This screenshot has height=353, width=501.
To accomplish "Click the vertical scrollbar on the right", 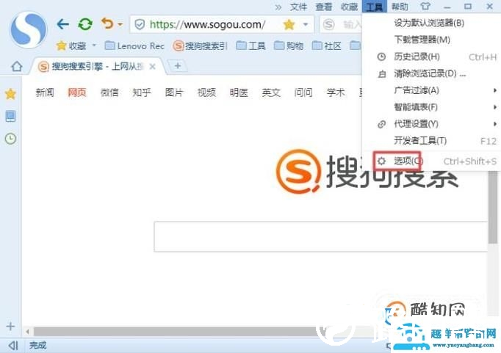I will pyautogui.click(x=493, y=208).
